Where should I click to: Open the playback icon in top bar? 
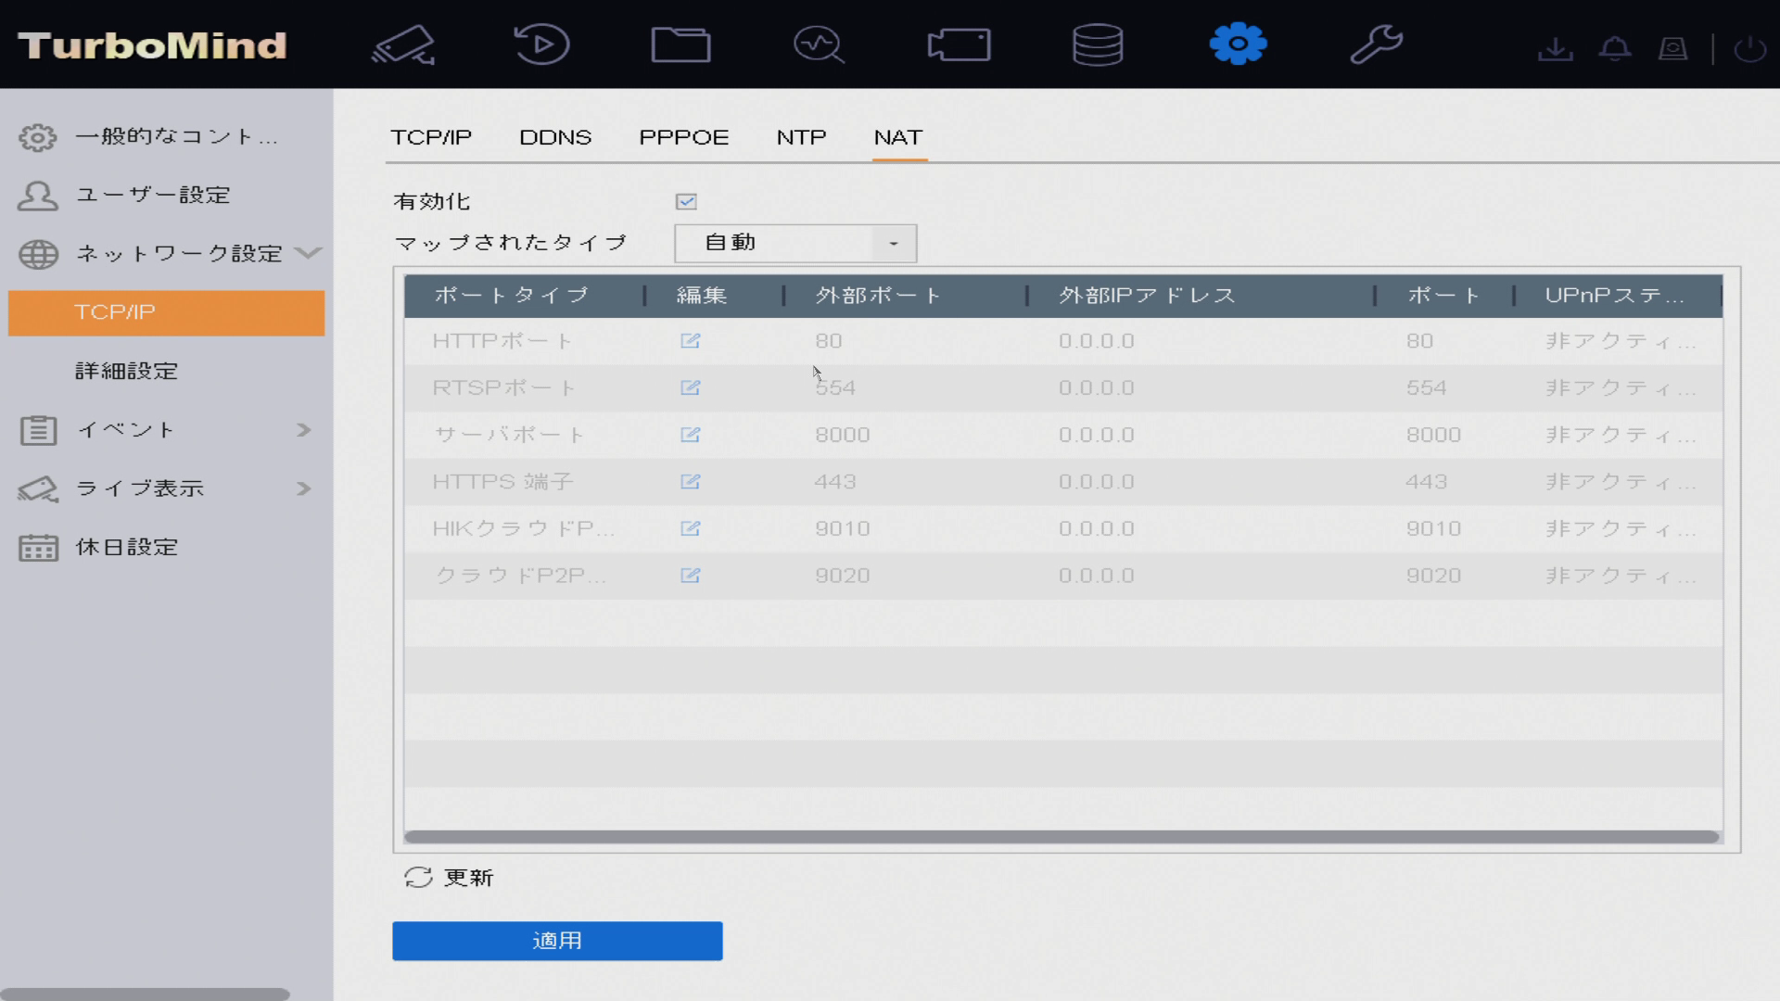point(541,44)
